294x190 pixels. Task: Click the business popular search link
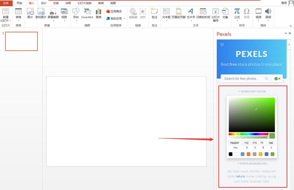click(x=256, y=181)
